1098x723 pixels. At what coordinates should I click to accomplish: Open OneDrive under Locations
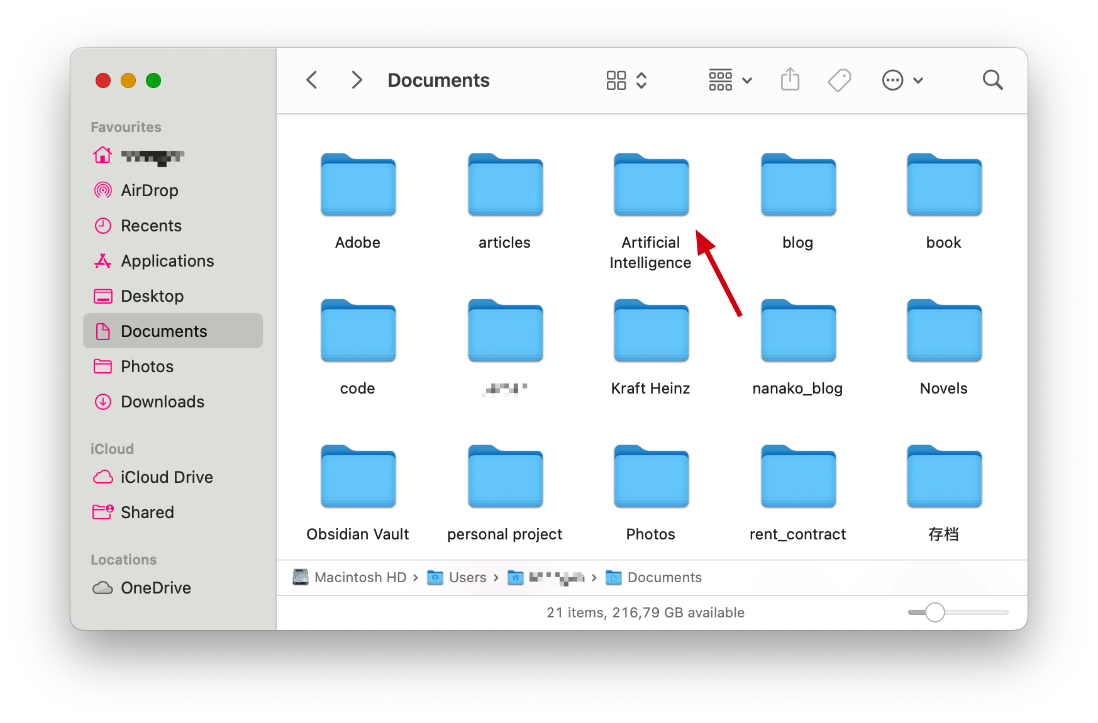pos(155,588)
